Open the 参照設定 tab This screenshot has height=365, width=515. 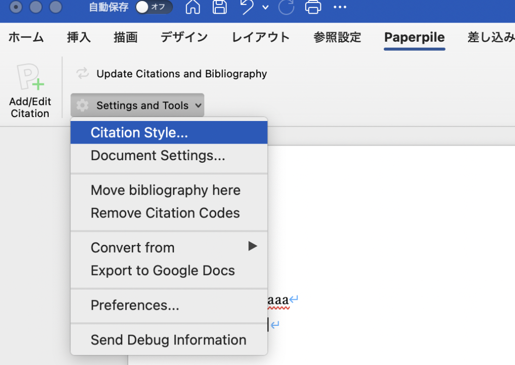pos(337,37)
